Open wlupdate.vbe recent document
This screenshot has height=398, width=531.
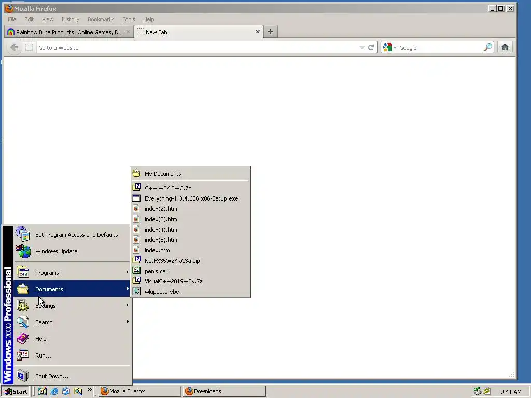coord(190,292)
